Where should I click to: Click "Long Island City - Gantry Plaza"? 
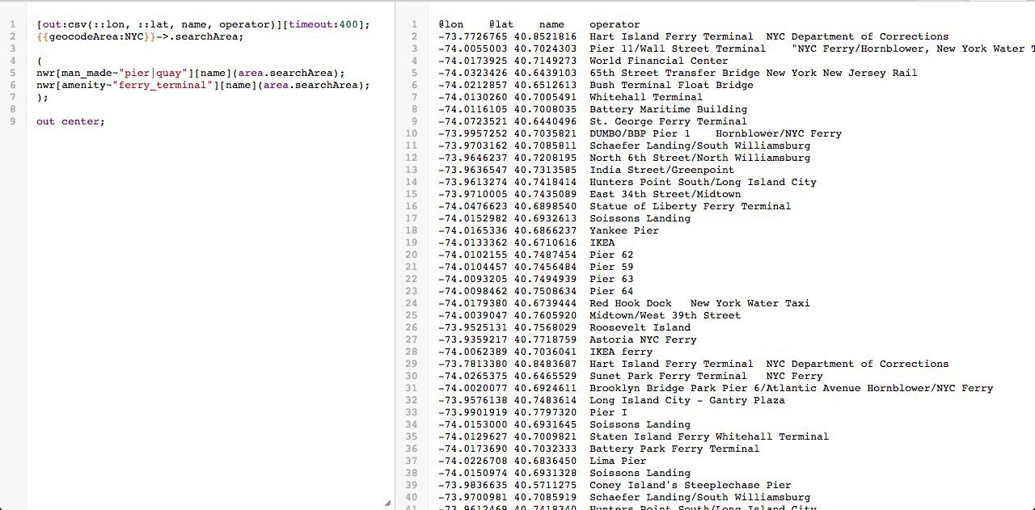point(687,400)
